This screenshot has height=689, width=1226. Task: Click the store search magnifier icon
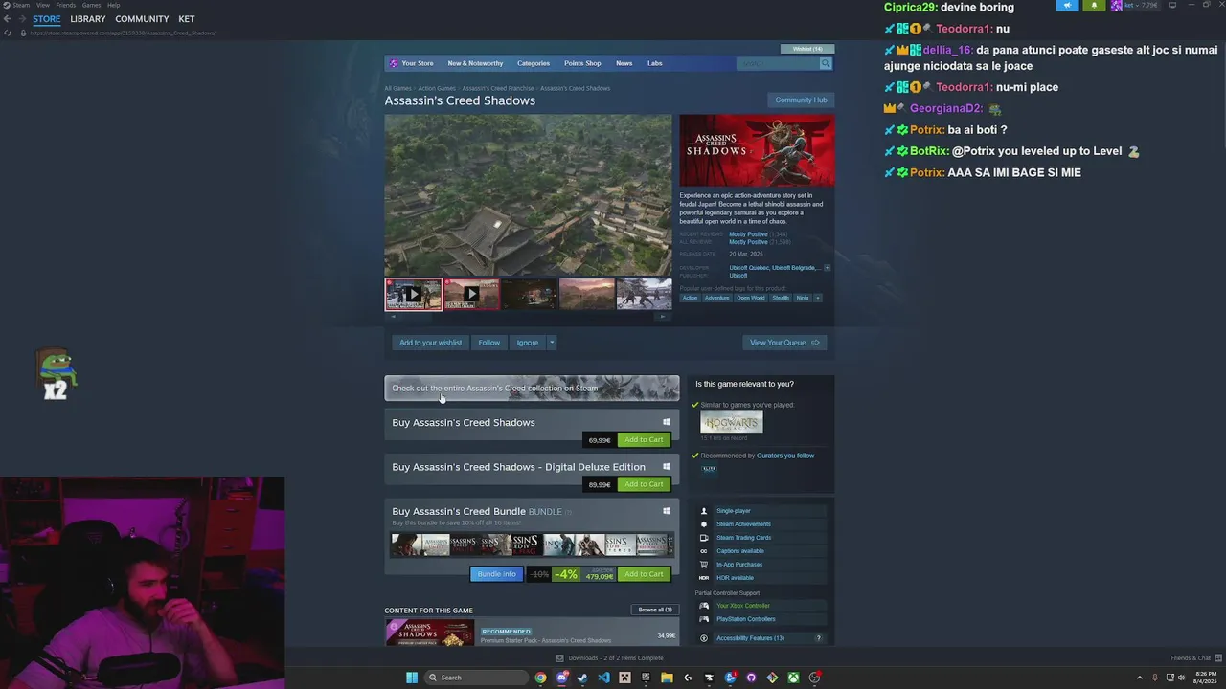point(825,63)
